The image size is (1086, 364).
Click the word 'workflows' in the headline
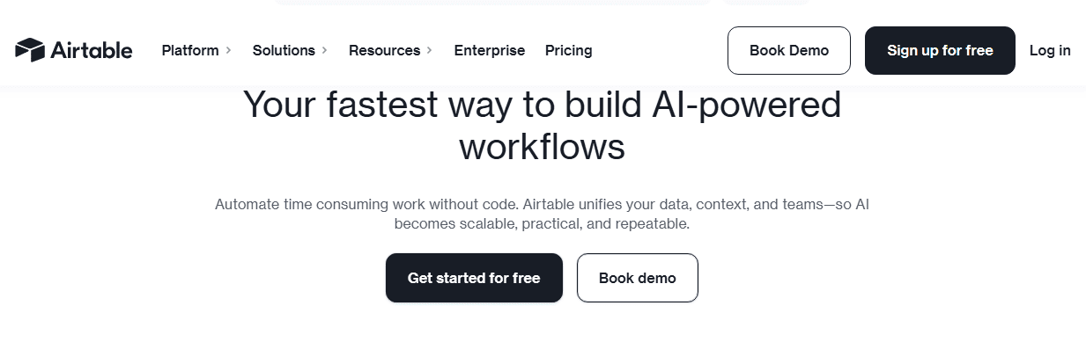click(542, 146)
